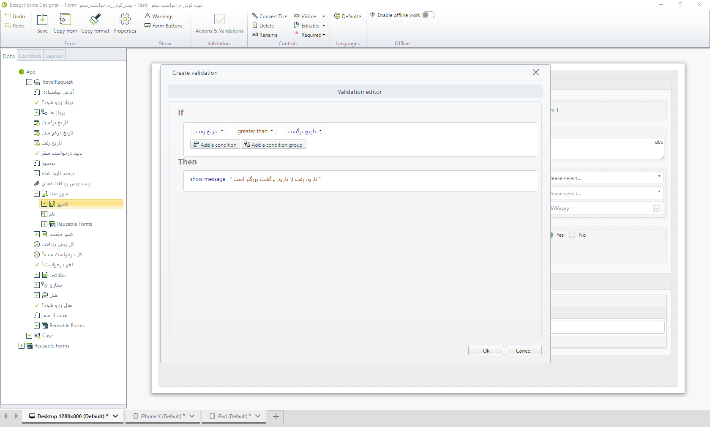Click Add a condition group button
Image resolution: width=710 pixels, height=427 pixels.
[273, 145]
